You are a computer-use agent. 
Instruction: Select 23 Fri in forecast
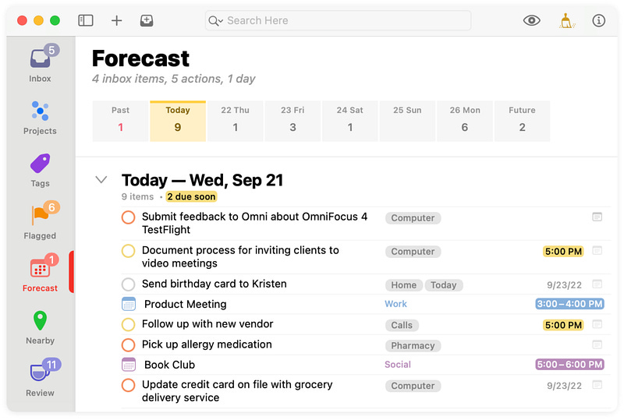point(292,121)
